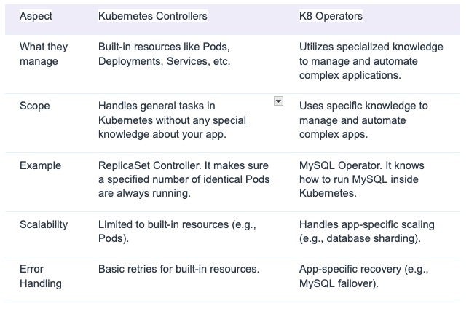Click the 'What they manage' row label
Image resolution: width=469 pixels, height=309 pixels.
(x=44, y=54)
